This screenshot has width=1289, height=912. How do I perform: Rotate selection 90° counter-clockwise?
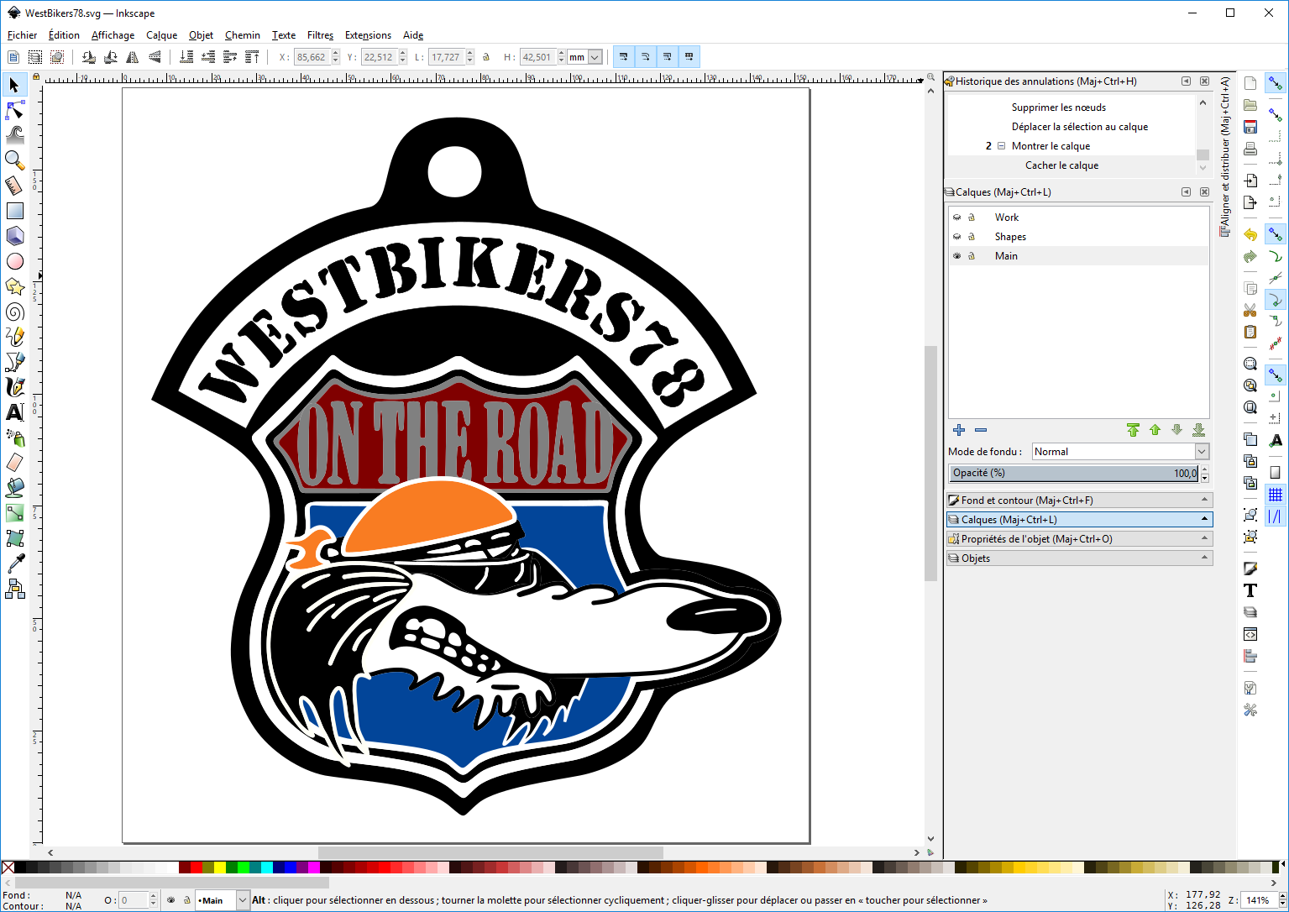click(x=89, y=57)
